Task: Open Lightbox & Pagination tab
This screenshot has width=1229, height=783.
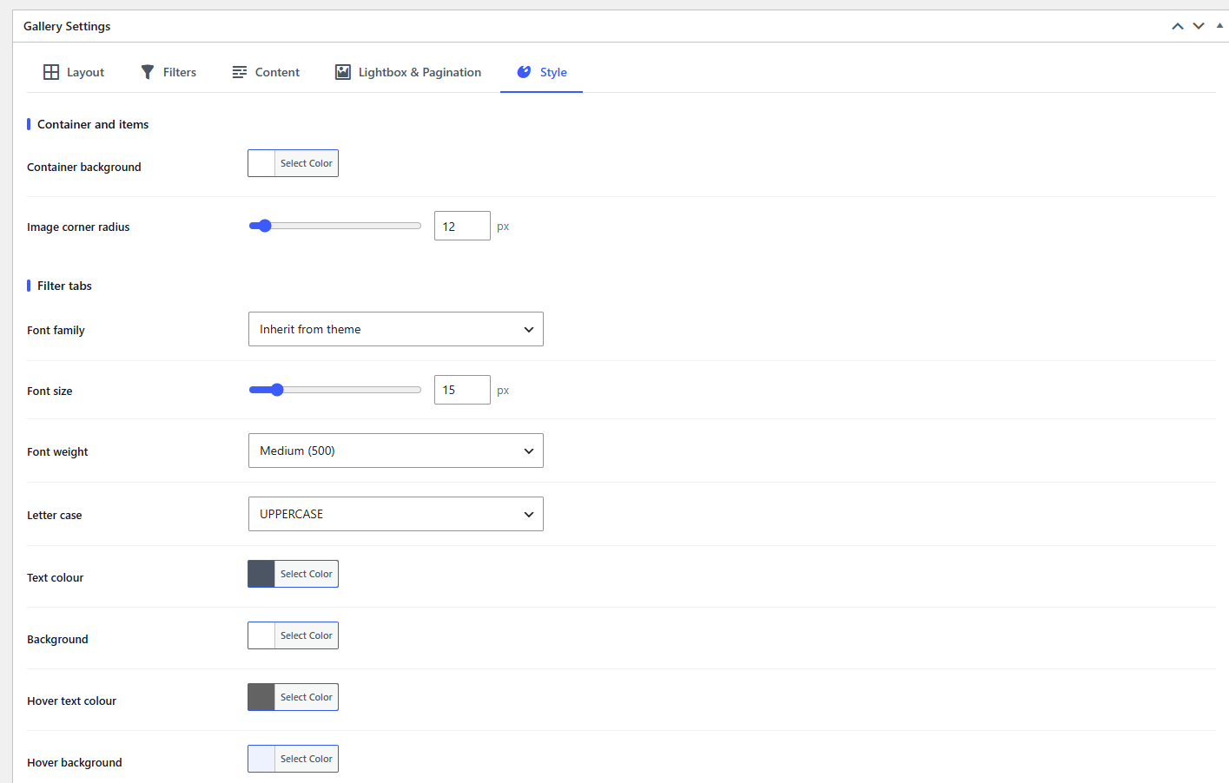Action: (x=408, y=72)
